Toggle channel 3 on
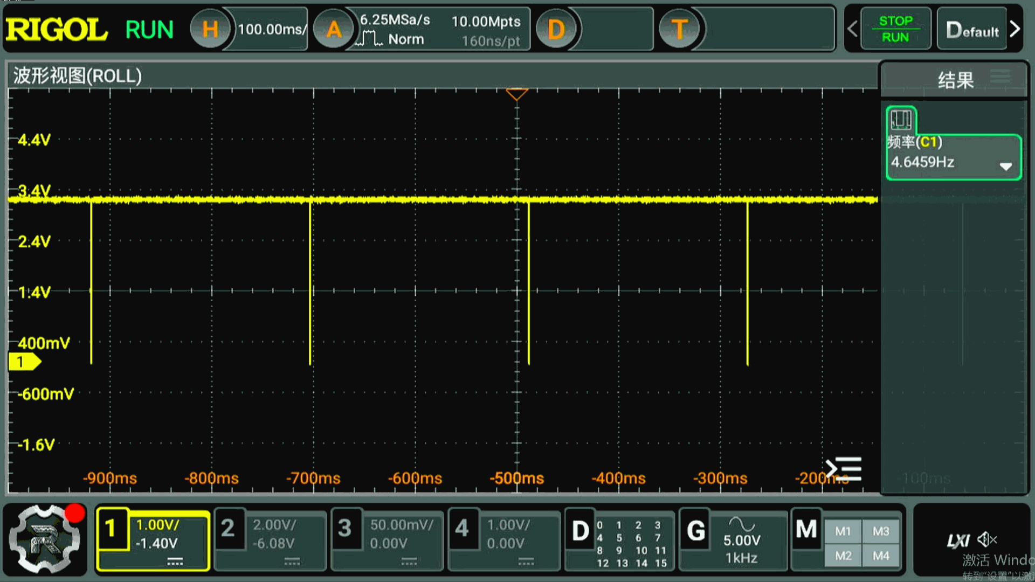Screen dimensions: 1035x582 (x=346, y=529)
